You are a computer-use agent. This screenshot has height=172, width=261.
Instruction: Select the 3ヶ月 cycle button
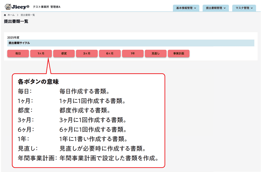pos(87,53)
